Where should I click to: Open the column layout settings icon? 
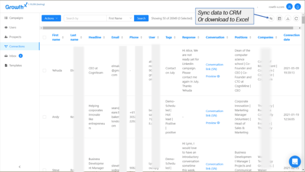coord(279,18)
